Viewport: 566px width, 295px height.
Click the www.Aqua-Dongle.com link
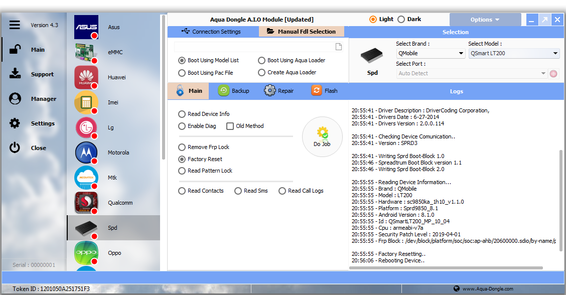pyautogui.click(x=488, y=289)
